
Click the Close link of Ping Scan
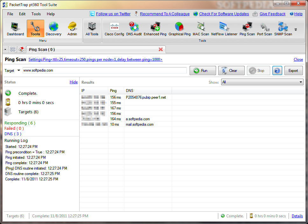click(x=298, y=59)
